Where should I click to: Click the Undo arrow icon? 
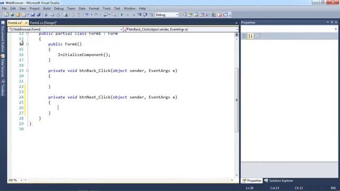(x=87, y=15)
